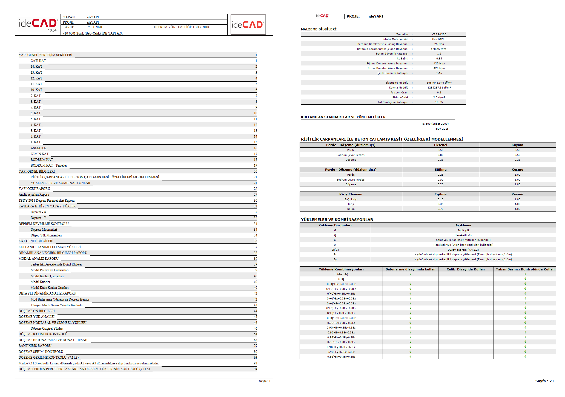Click the DEPREM YÖNETMELİĞİ: TBDY 2018 header field
The image size is (565, 397).
tap(181, 27)
